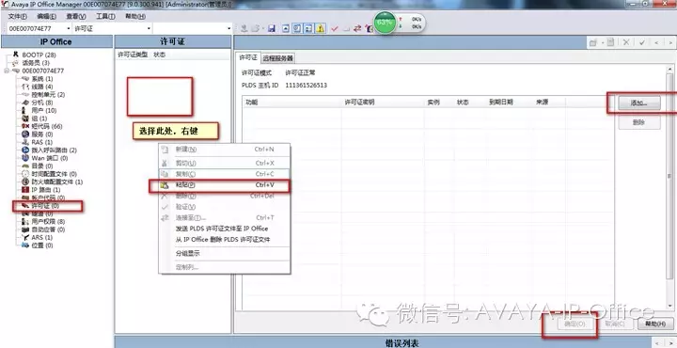This screenshot has width=677, height=348.
Task: Select ARS (1) tree item
Action: coord(42,237)
